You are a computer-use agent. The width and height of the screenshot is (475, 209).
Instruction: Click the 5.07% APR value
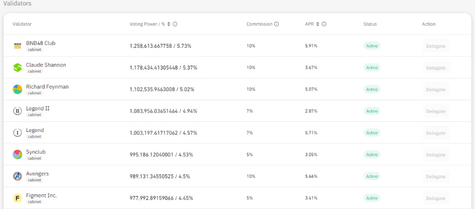pos(311,90)
